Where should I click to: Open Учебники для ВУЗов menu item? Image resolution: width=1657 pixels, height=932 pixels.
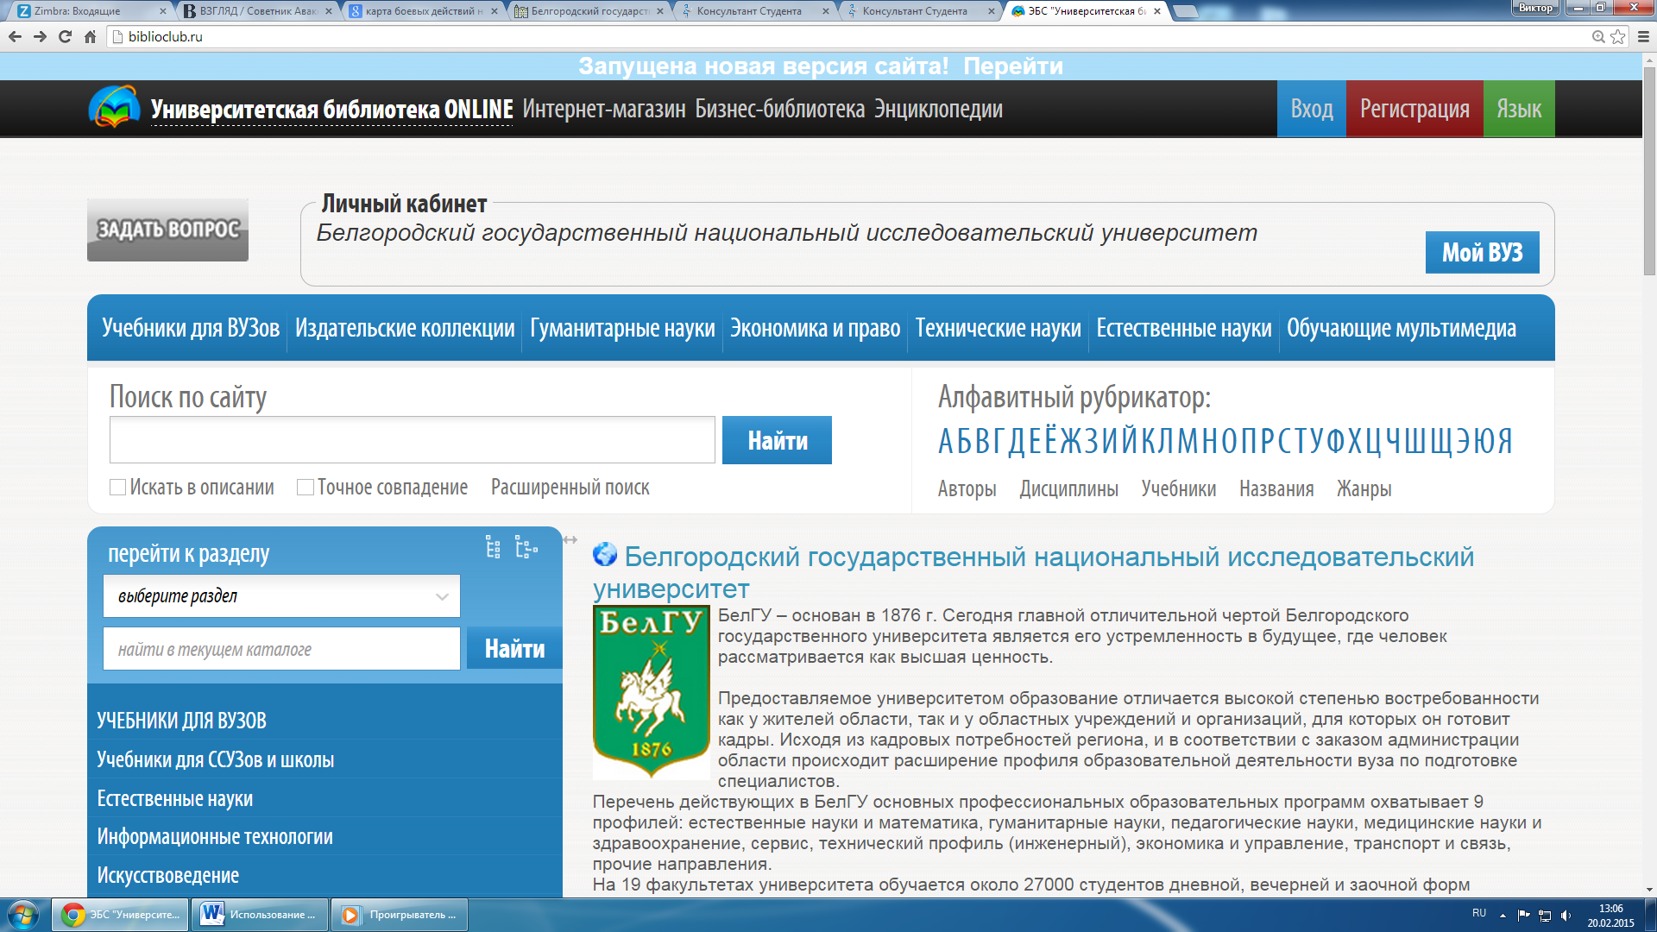(191, 328)
